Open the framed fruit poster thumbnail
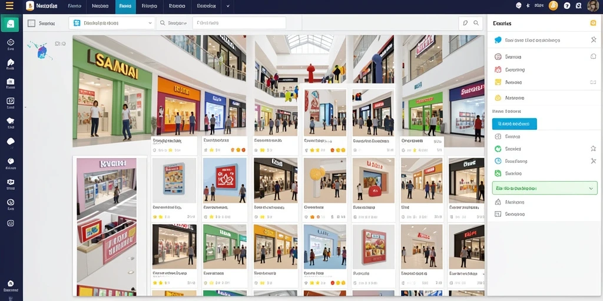 373,246
